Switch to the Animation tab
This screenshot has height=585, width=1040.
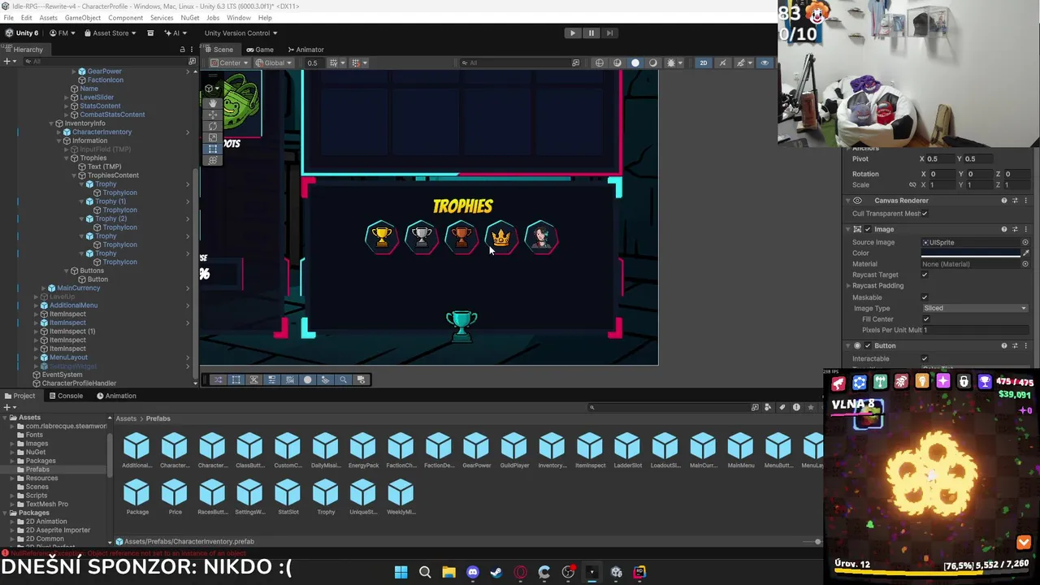click(x=116, y=396)
